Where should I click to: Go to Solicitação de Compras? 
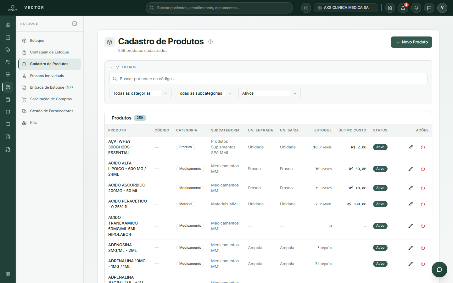click(x=50, y=99)
